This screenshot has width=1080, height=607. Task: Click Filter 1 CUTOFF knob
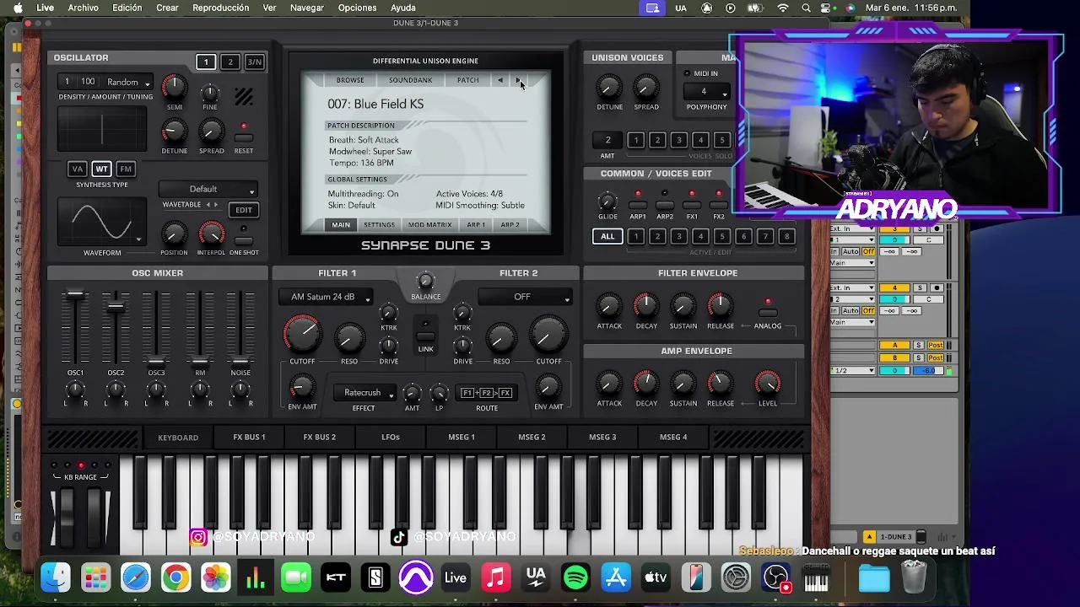point(302,335)
